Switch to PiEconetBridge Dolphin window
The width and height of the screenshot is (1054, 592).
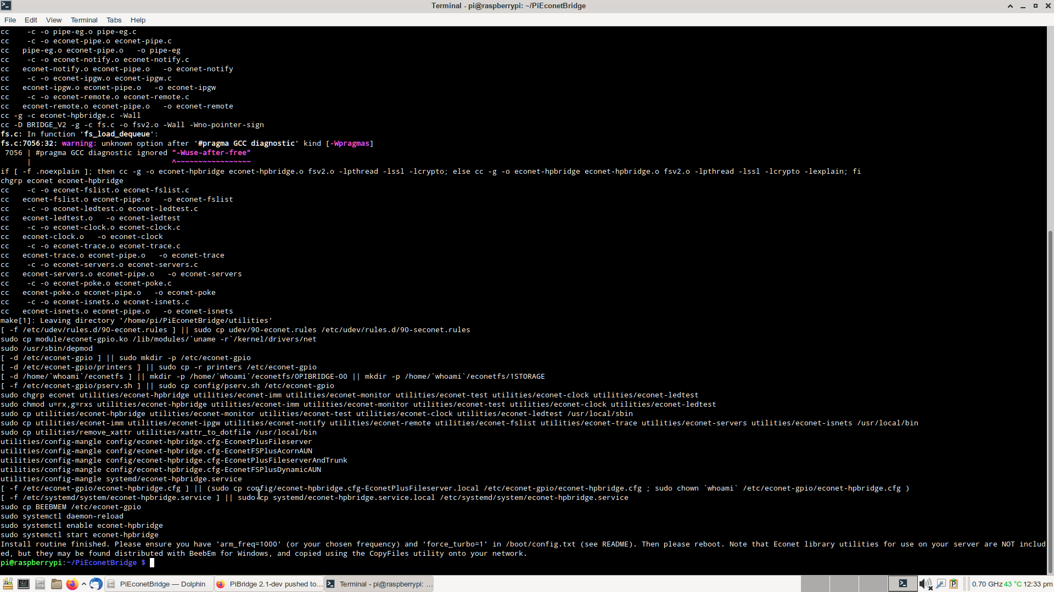coord(158,584)
